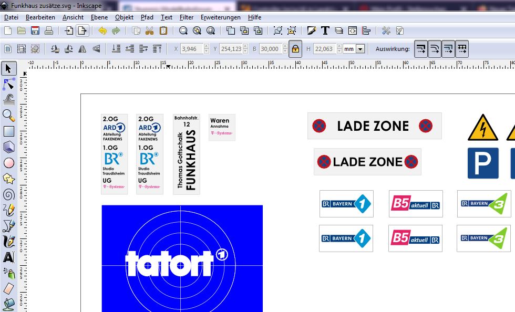Pick the Tweak tool
The height and width of the screenshot is (312, 515).
point(8,100)
